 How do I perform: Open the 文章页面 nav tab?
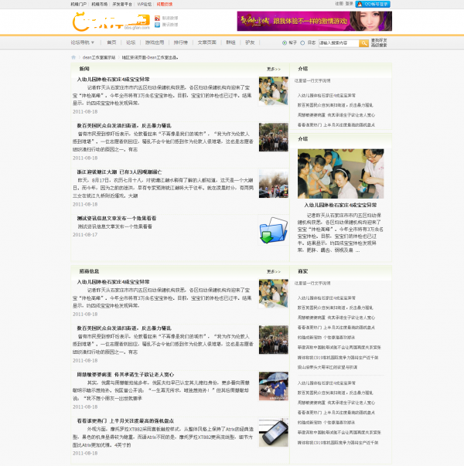click(x=206, y=43)
